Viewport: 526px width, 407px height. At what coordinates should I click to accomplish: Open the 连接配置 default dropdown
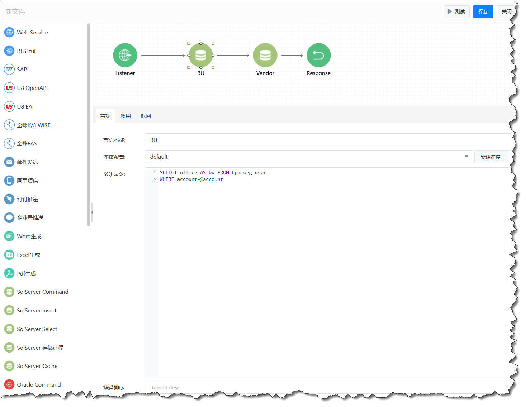pos(309,157)
